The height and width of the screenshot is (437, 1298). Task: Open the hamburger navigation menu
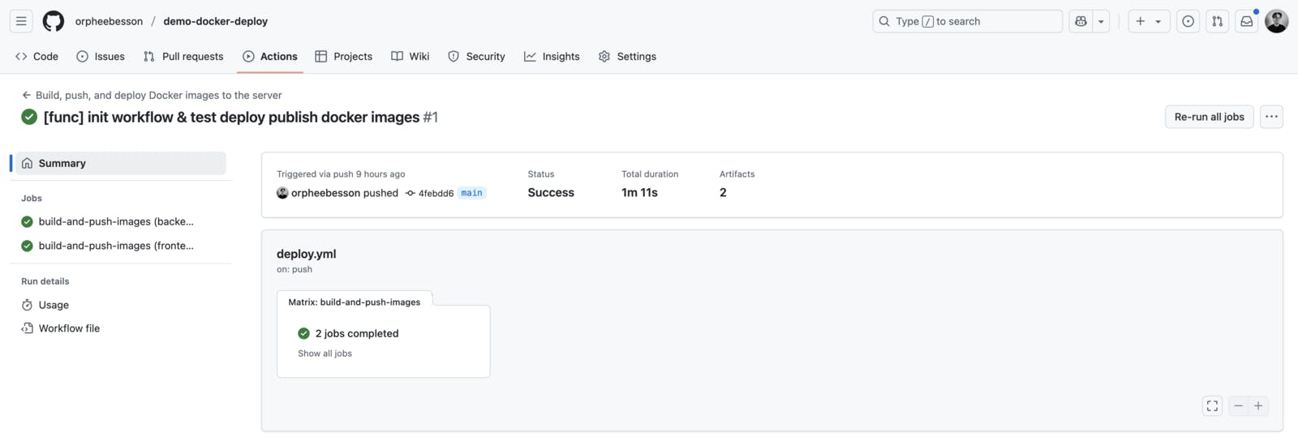click(x=21, y=21)
